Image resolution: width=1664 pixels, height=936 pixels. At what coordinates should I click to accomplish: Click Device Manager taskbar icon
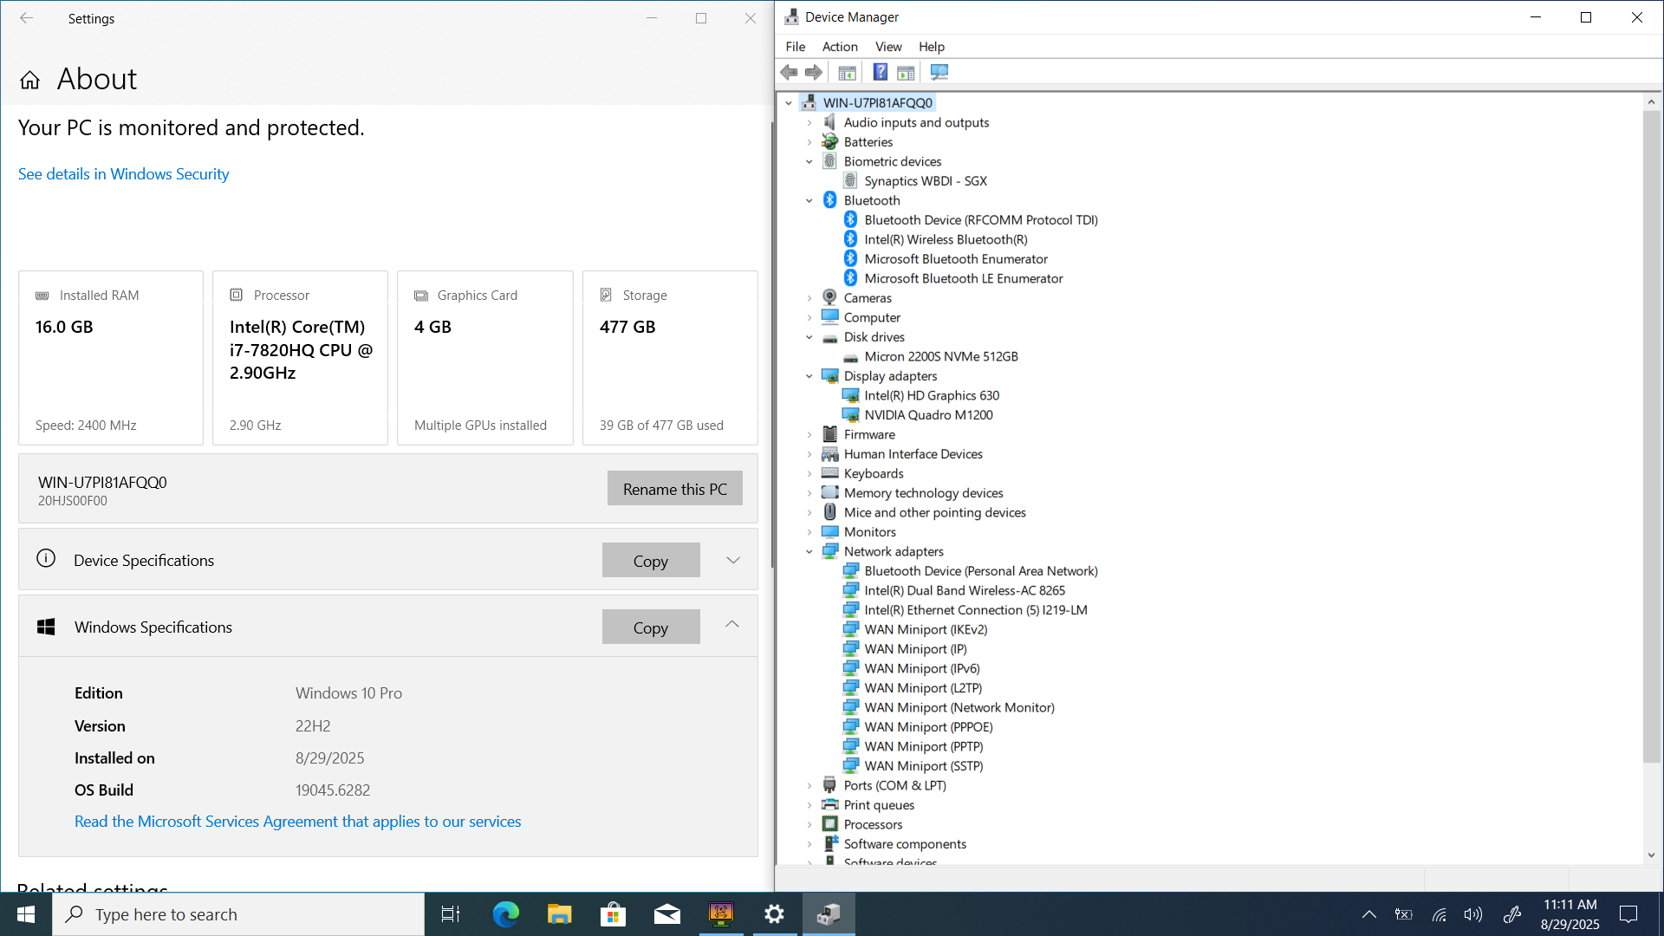point(829,914)
